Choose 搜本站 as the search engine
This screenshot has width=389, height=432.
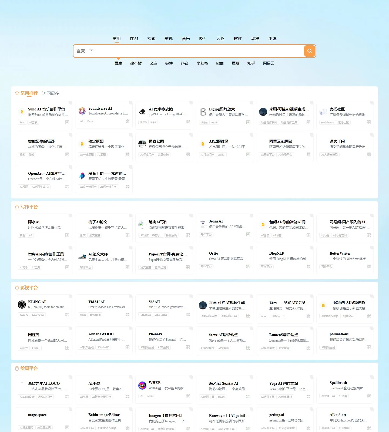[136, 63]
